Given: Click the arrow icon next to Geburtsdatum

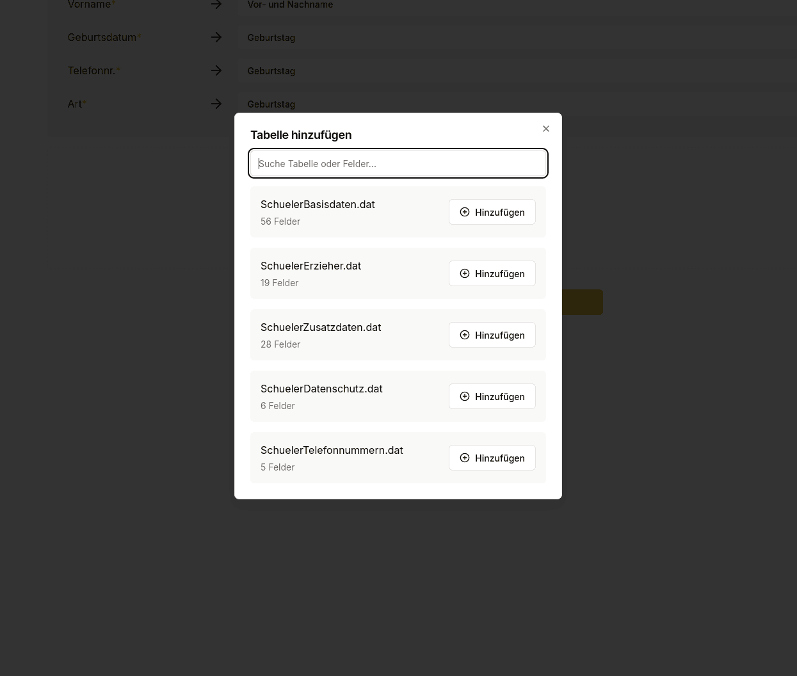Looking at the screenshot, I should pos(216,37).
